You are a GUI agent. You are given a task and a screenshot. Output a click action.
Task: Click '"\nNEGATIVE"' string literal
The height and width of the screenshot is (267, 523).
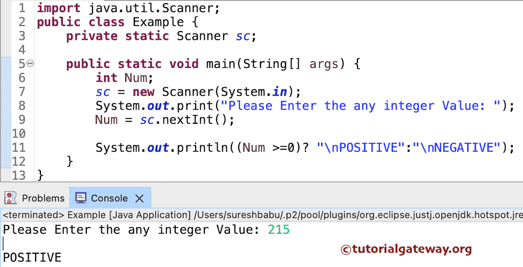(456, 147)
